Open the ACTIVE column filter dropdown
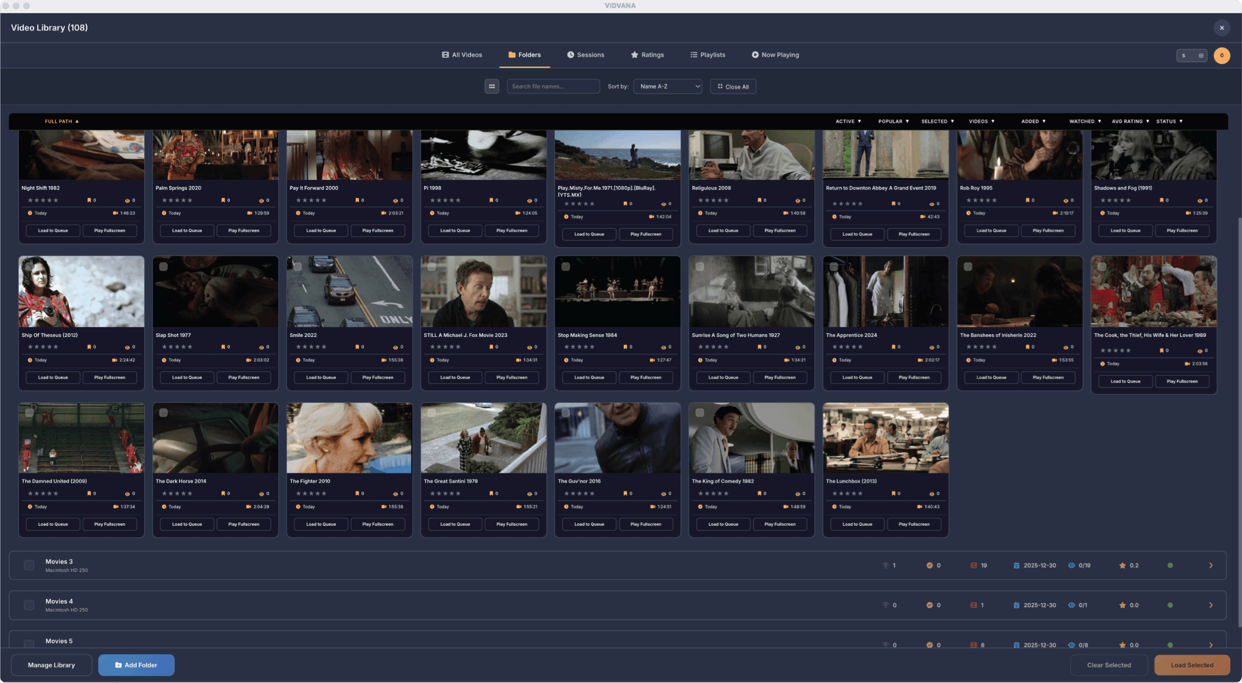 (x=848, y=121)
